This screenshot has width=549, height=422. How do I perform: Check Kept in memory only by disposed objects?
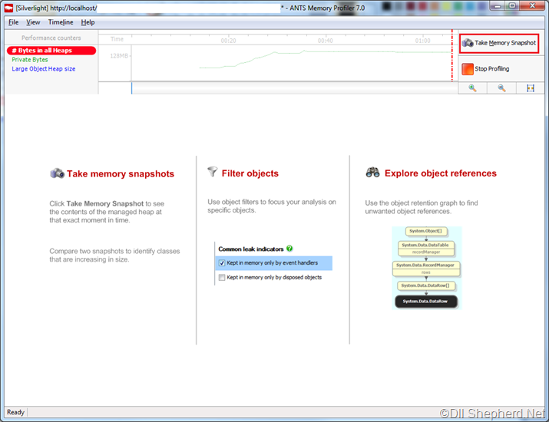[222, 278]
